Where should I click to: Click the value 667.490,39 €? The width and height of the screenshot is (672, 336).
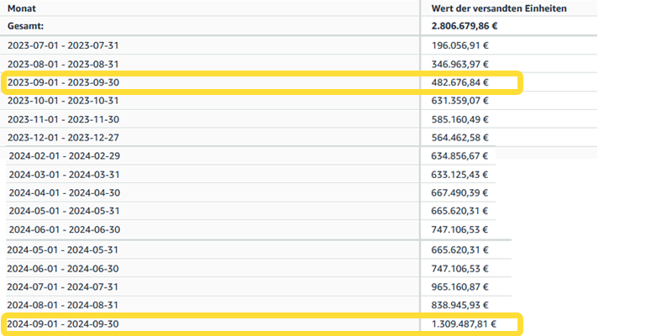click(459, 192)
